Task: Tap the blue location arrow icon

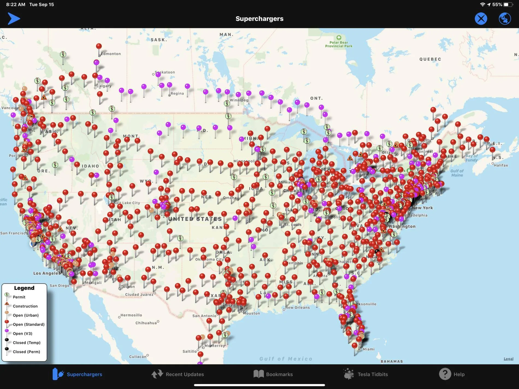Action: click(14, 19)
